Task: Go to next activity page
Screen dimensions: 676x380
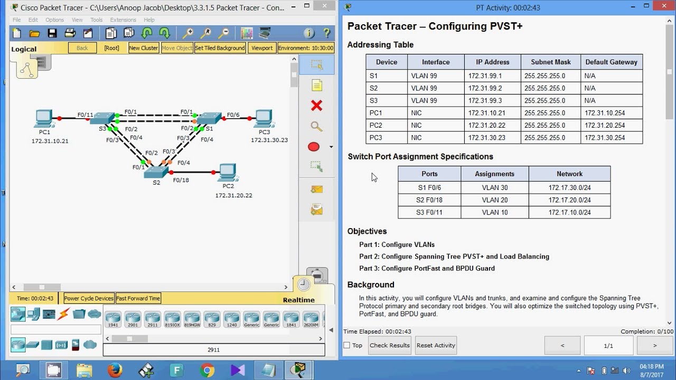Action: (655, 346)
